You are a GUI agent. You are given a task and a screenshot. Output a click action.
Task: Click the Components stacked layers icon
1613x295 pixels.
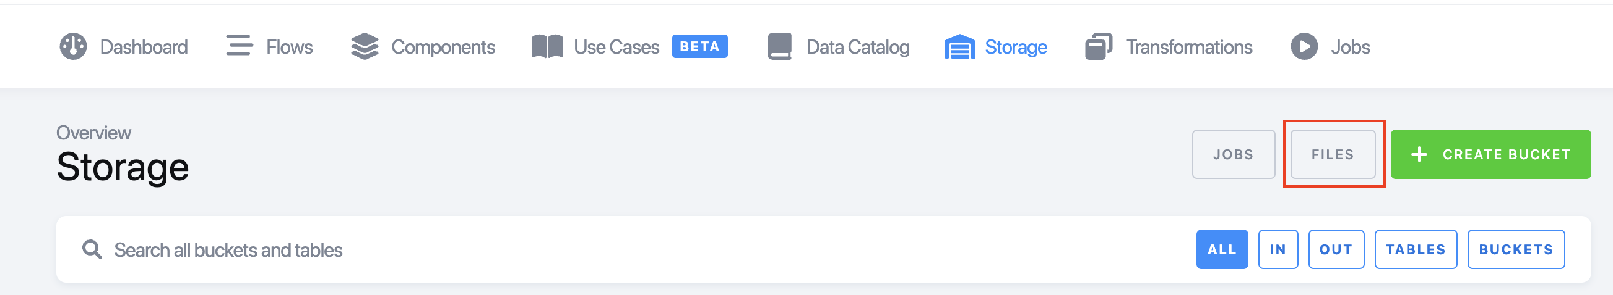[365, 46]
